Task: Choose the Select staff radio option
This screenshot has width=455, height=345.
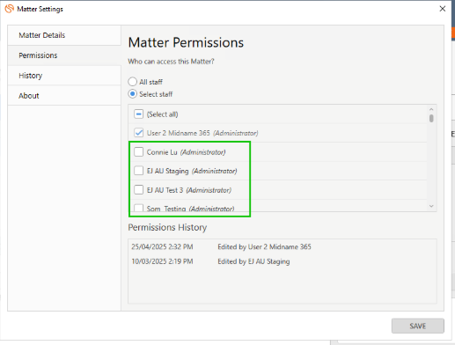Action: [x=133, y=94]
